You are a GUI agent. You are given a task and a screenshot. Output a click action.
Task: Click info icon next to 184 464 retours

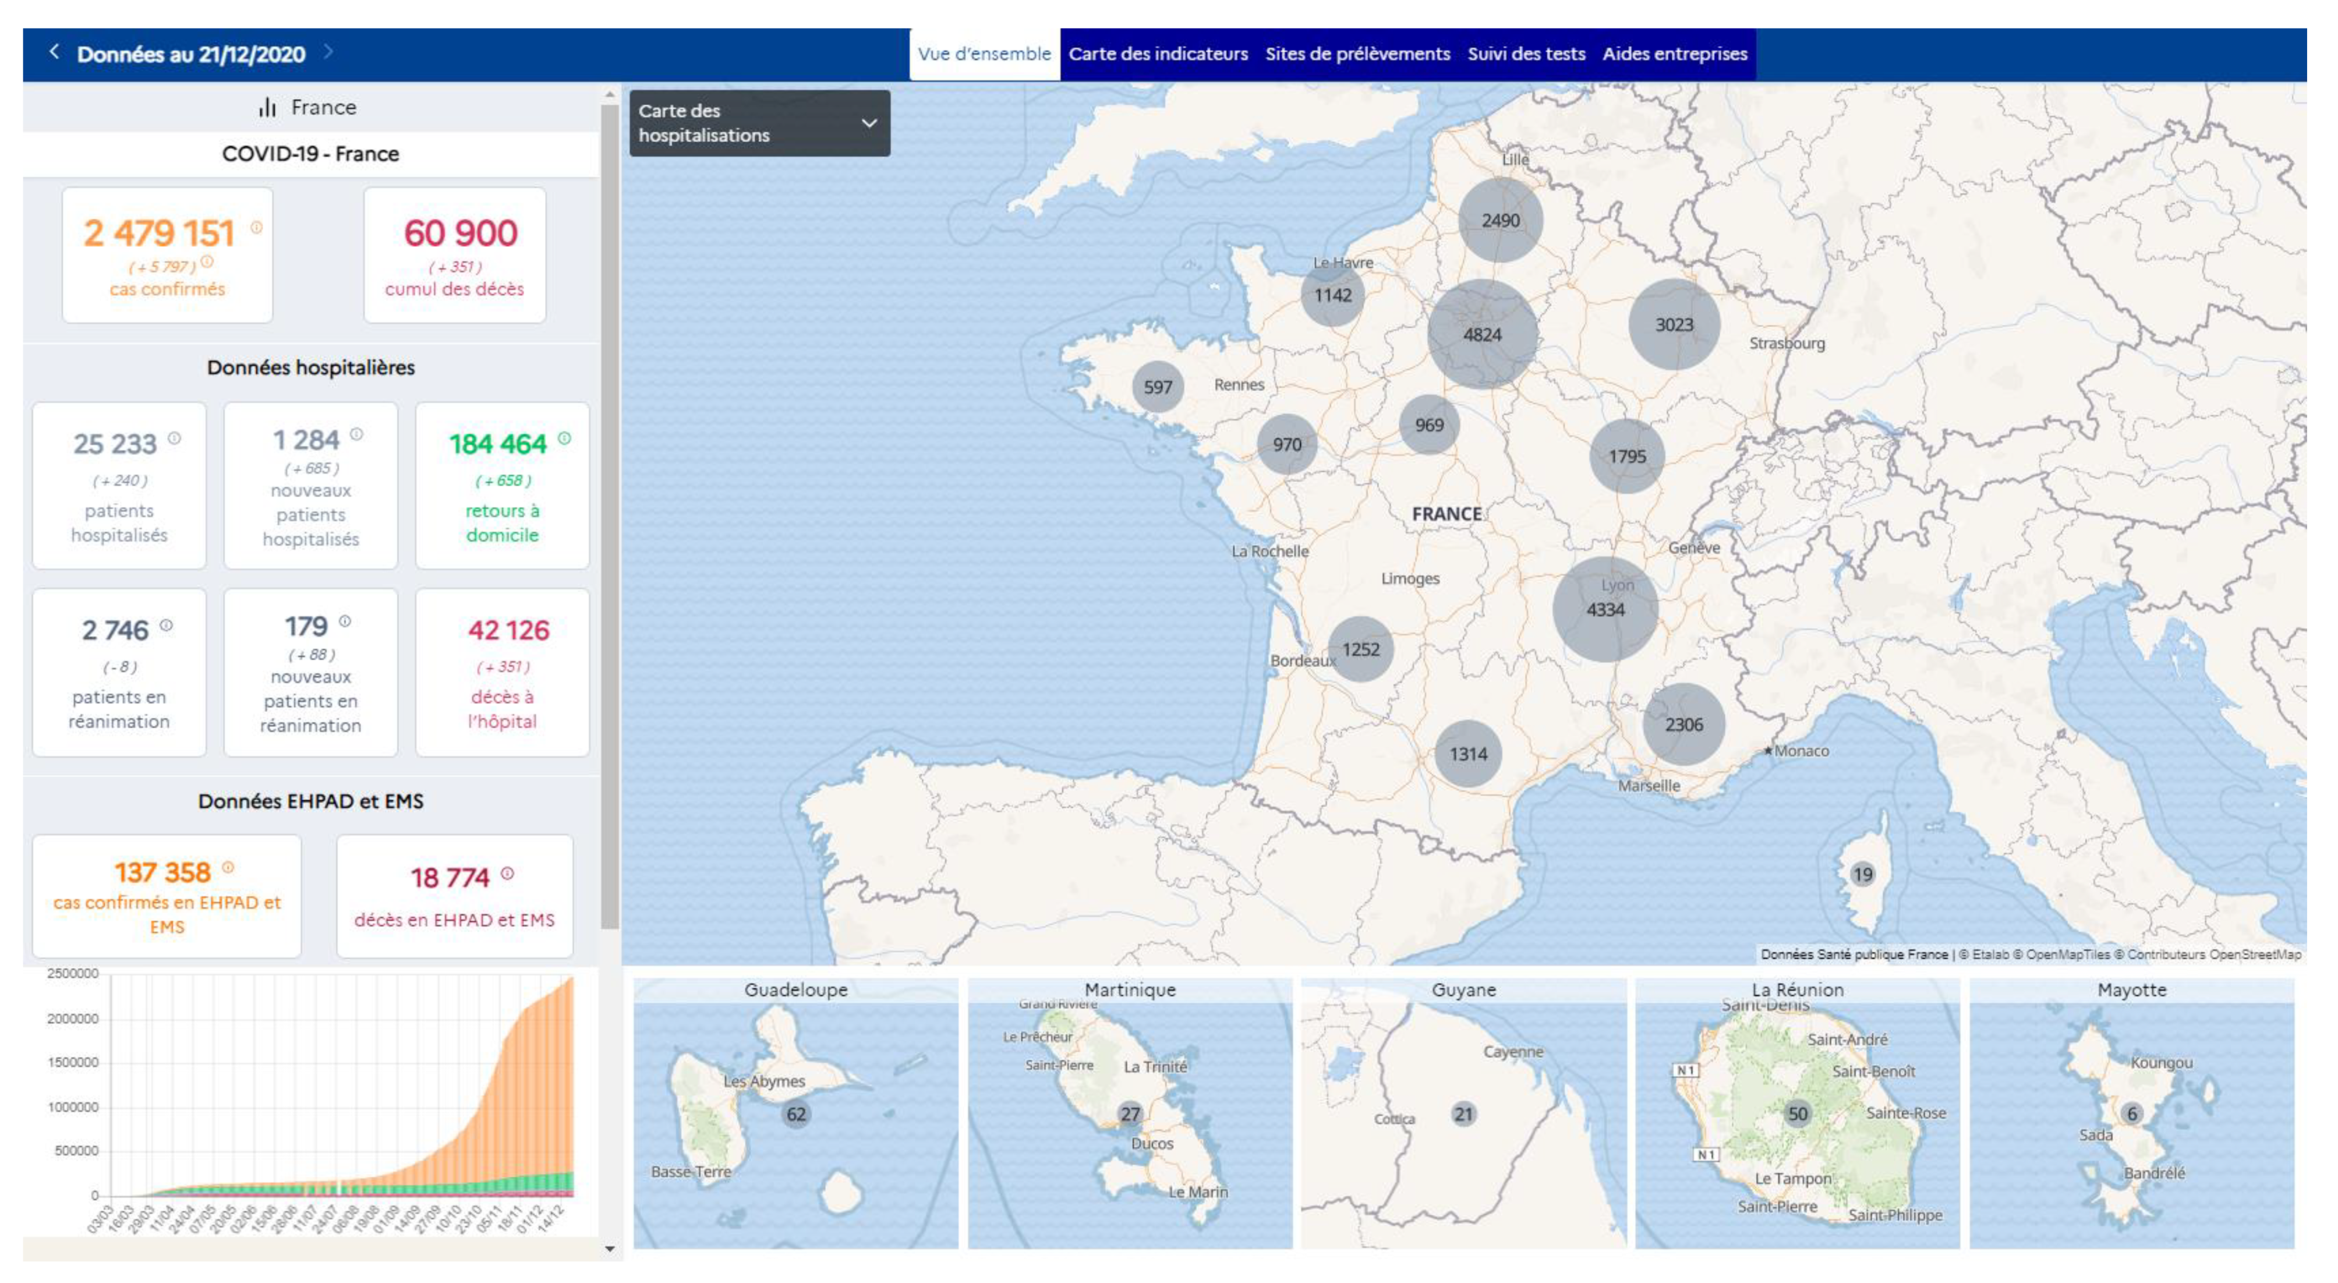tap(564, 439)
